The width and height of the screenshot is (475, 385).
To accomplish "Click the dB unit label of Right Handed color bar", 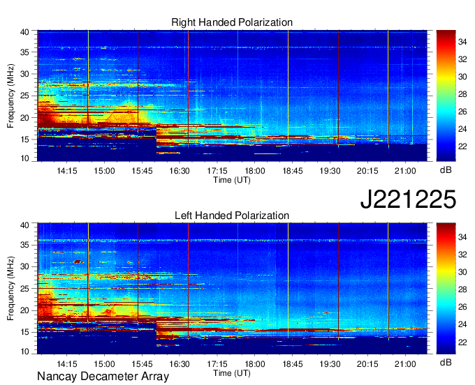I will 446,170.
